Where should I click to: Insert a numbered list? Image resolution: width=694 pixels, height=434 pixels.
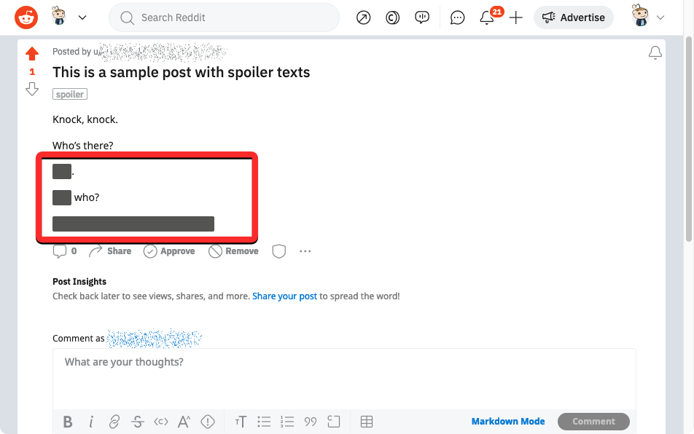287,422
